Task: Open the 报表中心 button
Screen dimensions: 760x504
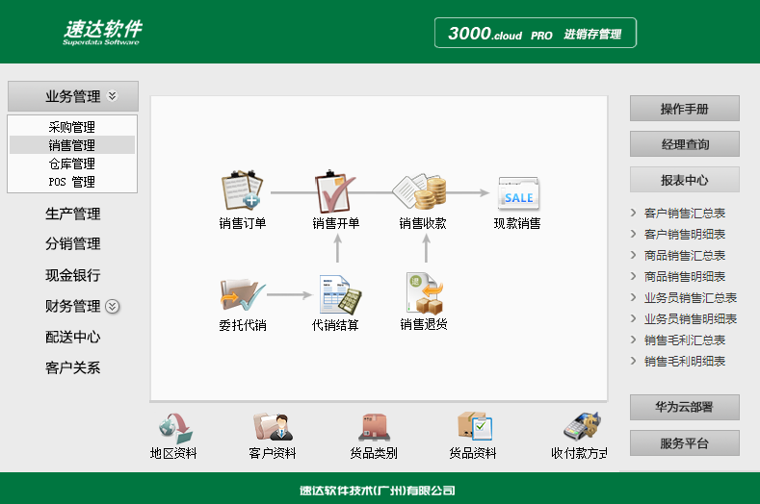Action: pos(685,180)
